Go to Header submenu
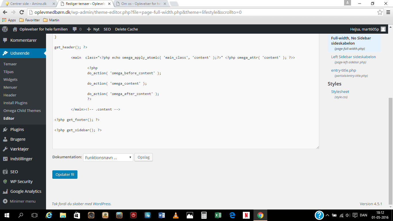 click(x=10, y=95)
